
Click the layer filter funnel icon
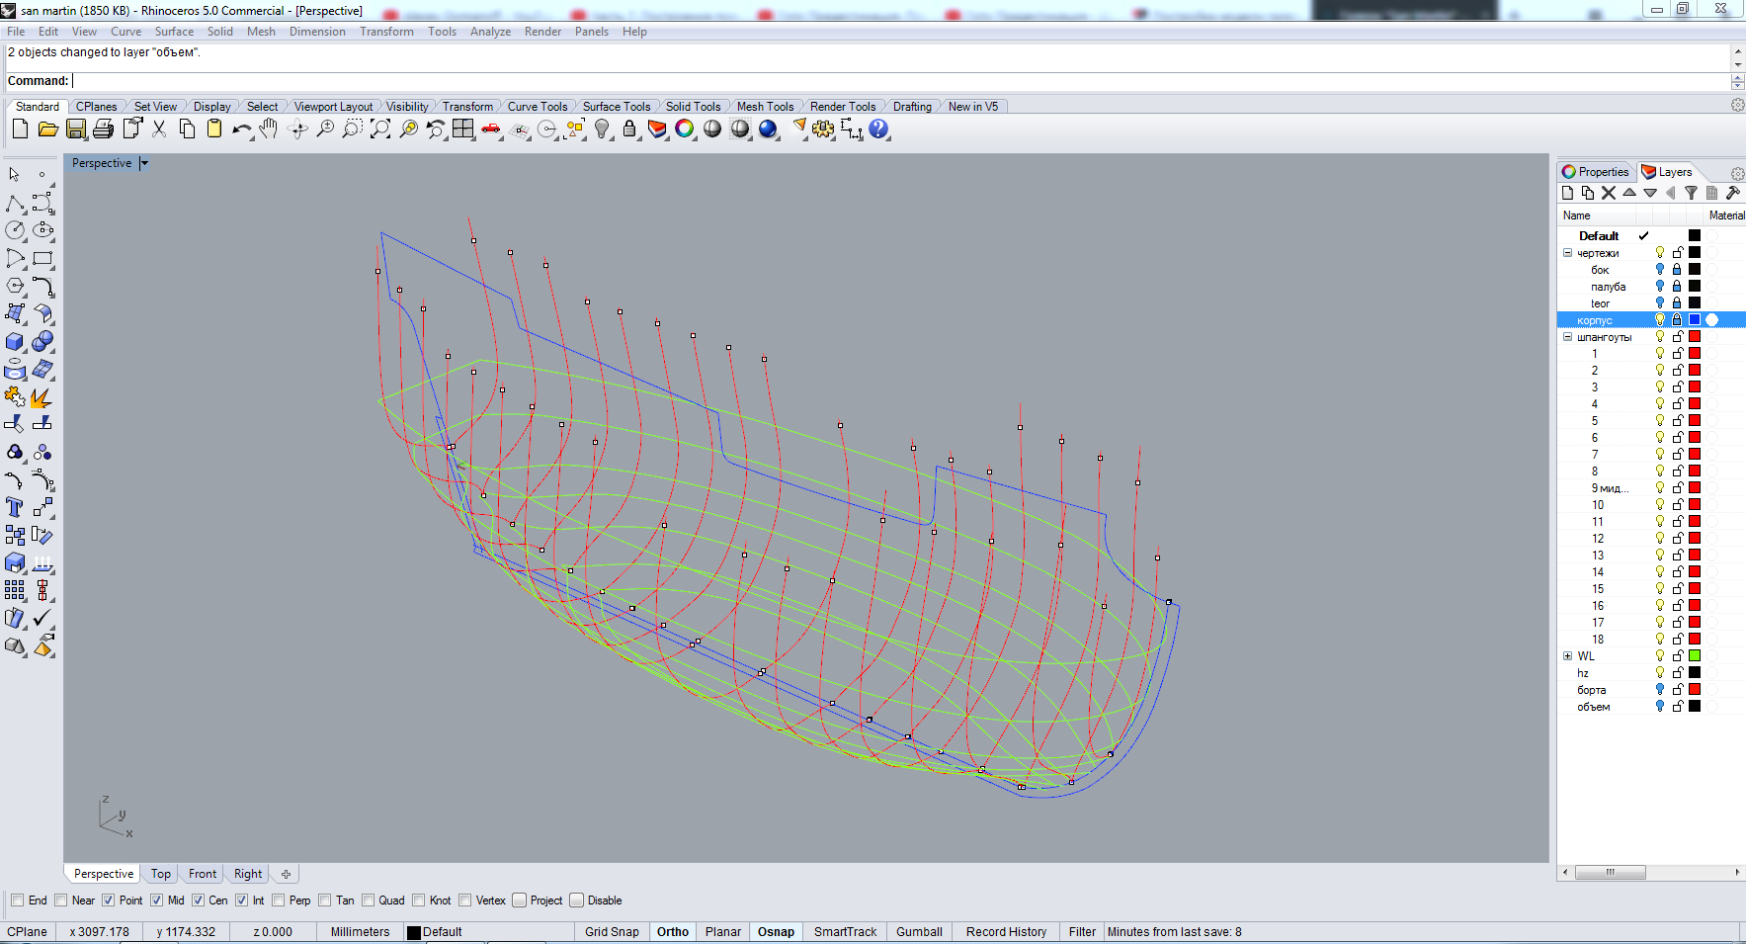(1691, 194)
